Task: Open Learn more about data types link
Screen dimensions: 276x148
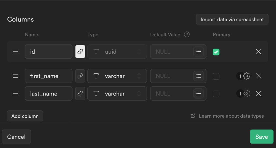Action: (x=231, y=116)
